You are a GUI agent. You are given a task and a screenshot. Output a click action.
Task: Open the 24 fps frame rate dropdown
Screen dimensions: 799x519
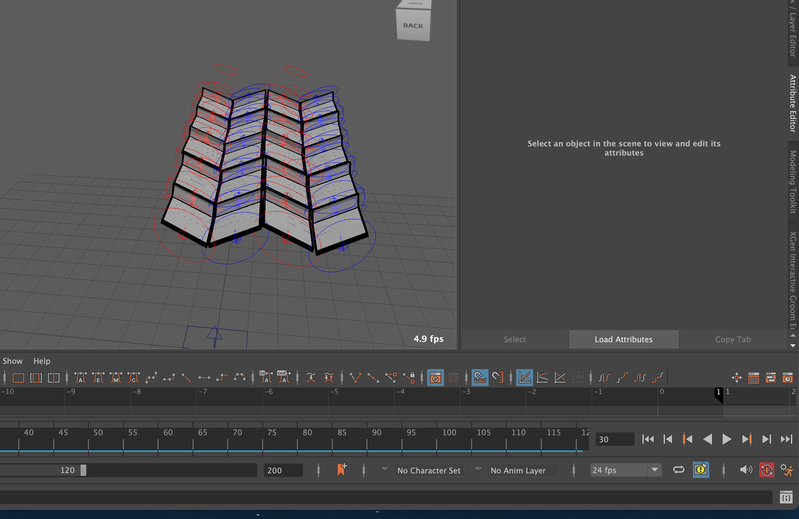(x=654, y=470)
